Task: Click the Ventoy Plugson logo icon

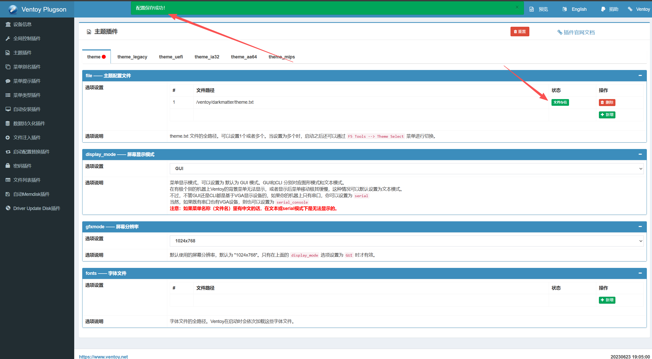Action: click(13, 10)
